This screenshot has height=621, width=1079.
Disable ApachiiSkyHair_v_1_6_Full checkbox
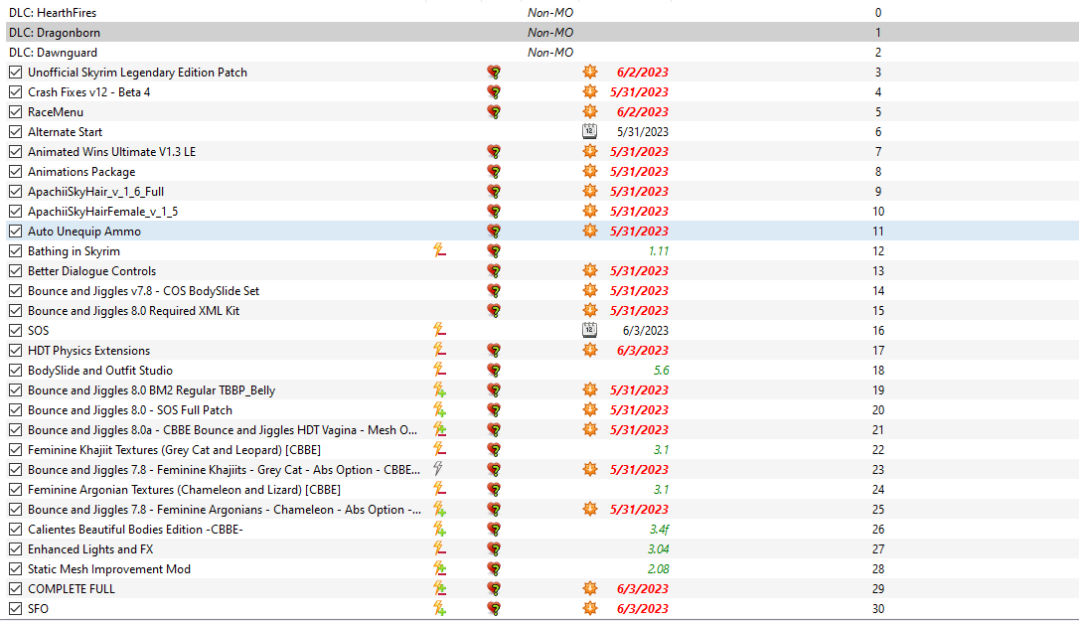pyautogui.click(x=15, y=192)
